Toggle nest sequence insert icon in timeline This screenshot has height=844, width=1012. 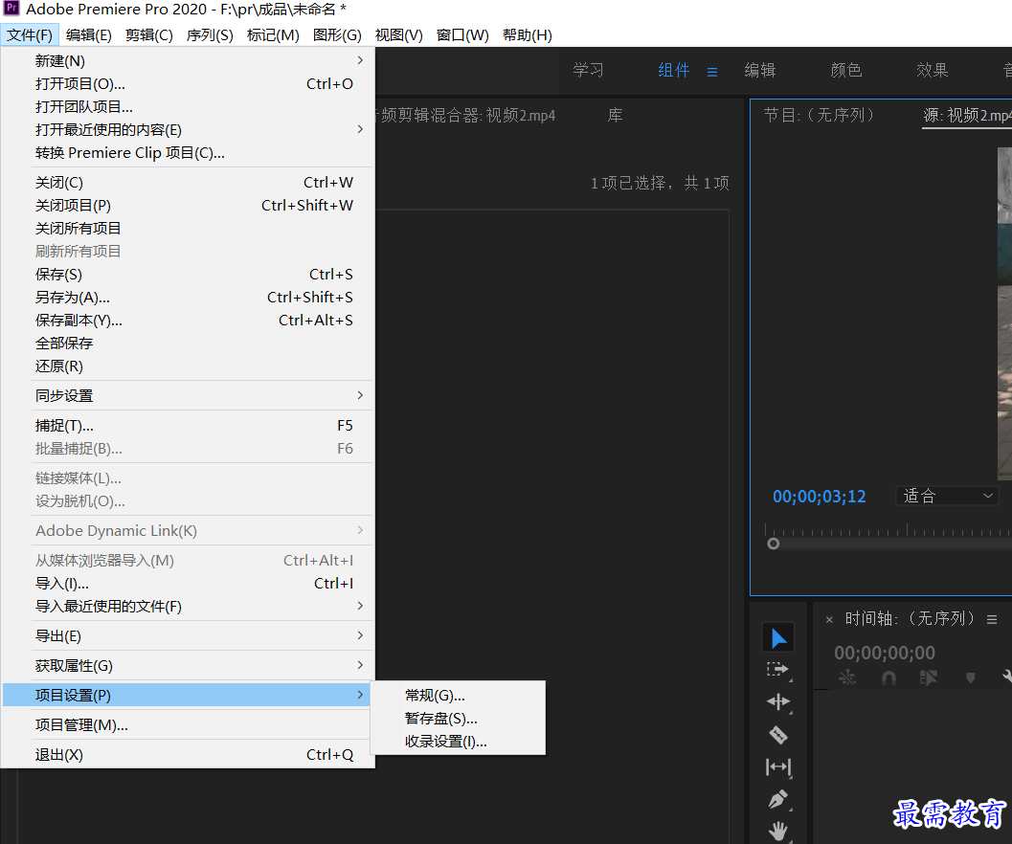pyautogui.click(x=846, y=677)
